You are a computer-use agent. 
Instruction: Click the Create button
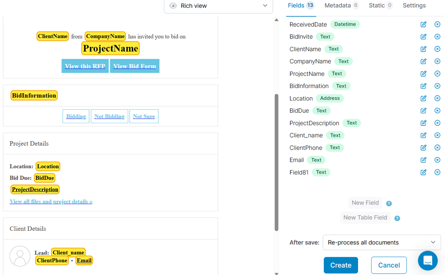(x=341, y=265)
